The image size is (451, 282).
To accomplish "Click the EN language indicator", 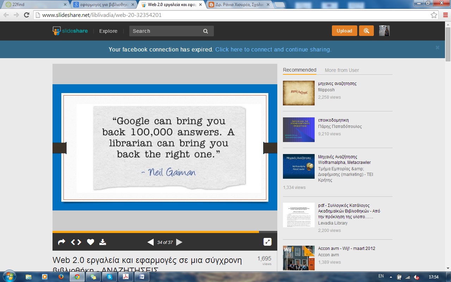I will (381, 276).
